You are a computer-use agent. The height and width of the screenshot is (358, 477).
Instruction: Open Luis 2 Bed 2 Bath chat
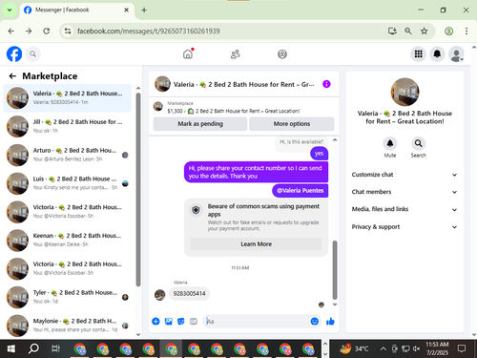pyautogui.click(x=68, y=183)
